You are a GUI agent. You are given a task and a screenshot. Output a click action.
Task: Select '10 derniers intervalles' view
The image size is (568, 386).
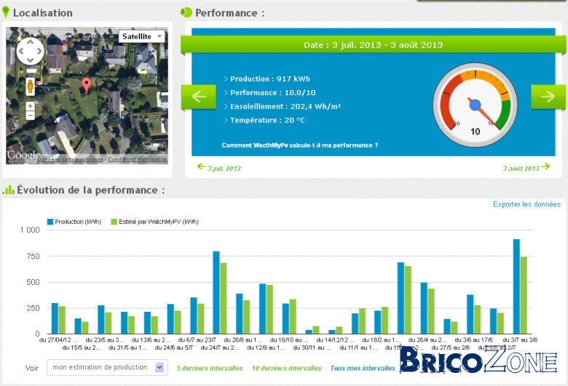(x=286, y=369)
